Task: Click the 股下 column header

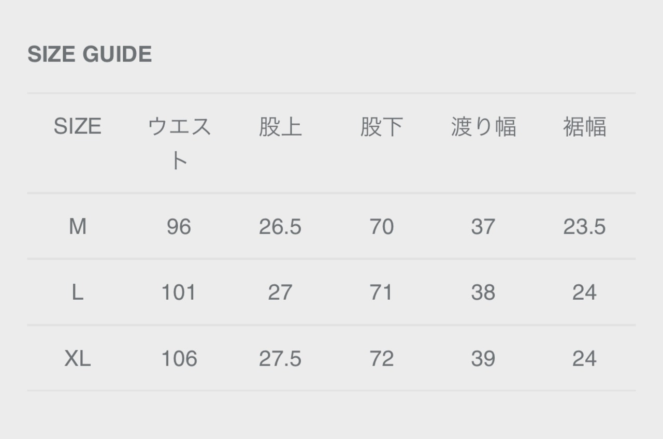Action: pyautogui.click(x=382, y=127)
